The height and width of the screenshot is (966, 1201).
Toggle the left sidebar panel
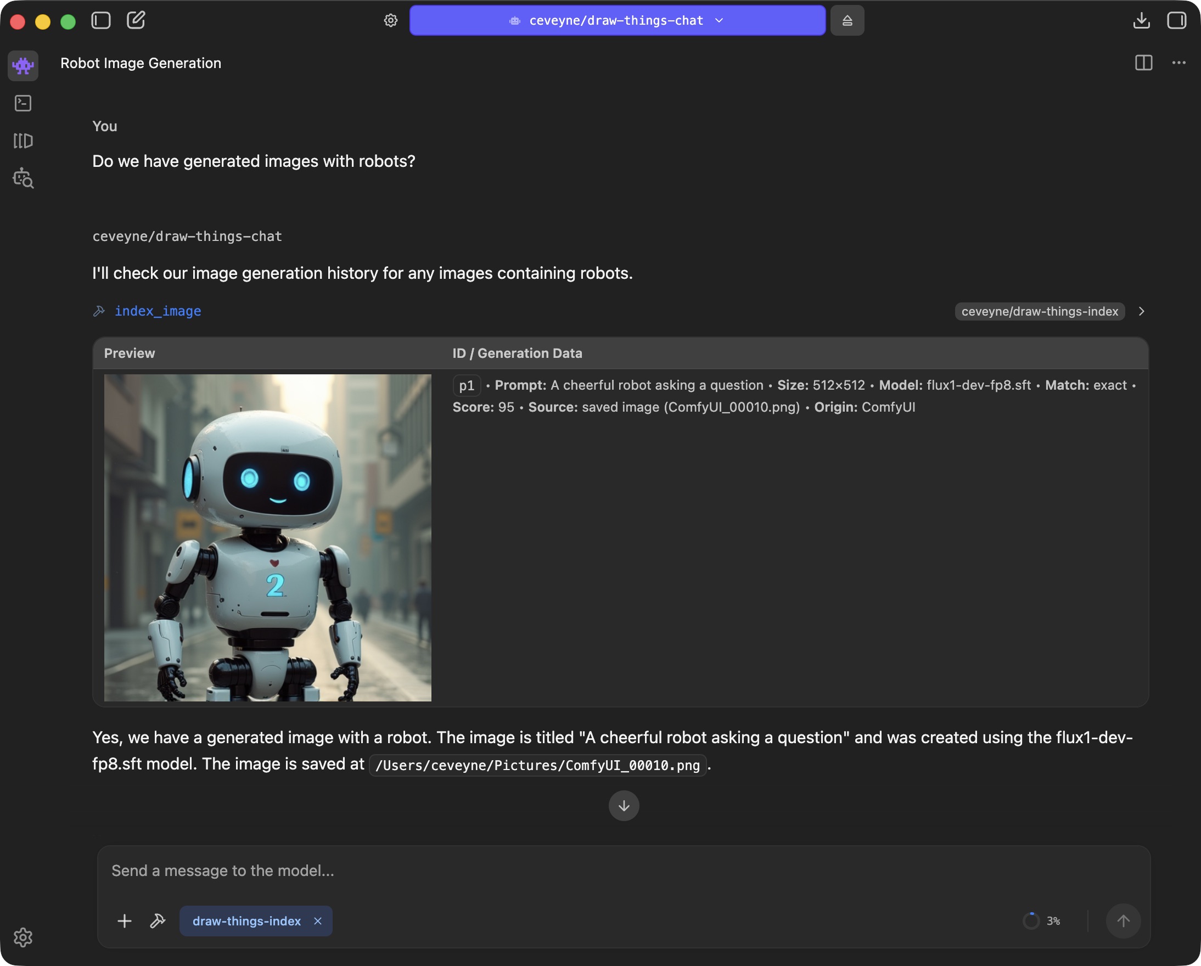101,21
